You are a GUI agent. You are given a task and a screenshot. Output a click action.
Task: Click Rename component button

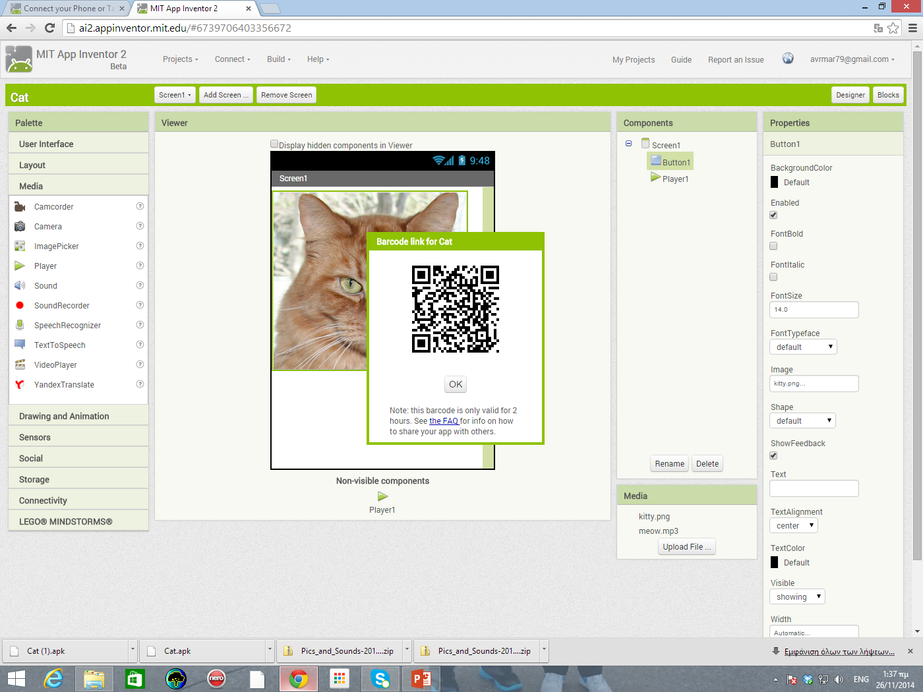[669, 464]
